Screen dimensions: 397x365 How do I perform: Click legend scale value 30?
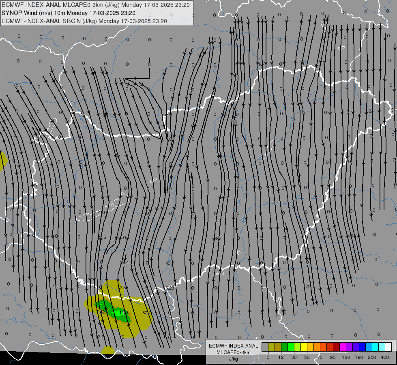coord(294,357)
